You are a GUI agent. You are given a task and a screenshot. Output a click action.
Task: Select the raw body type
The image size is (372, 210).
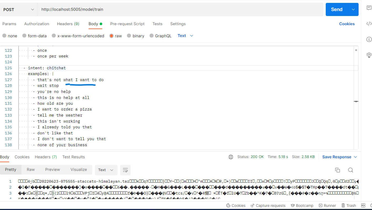point(115,36)
